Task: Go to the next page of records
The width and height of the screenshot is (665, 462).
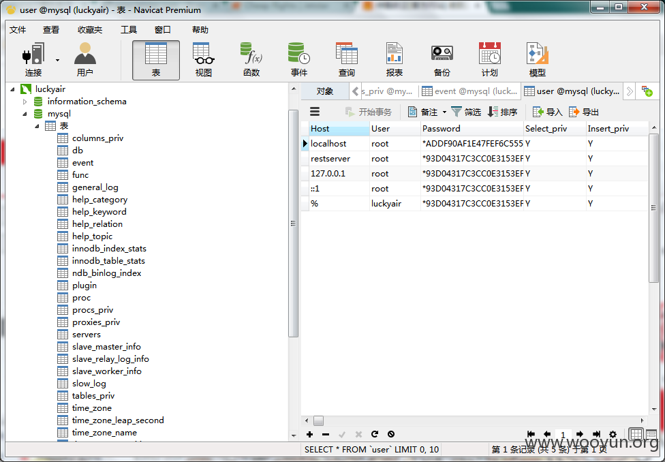Action: 580,434
